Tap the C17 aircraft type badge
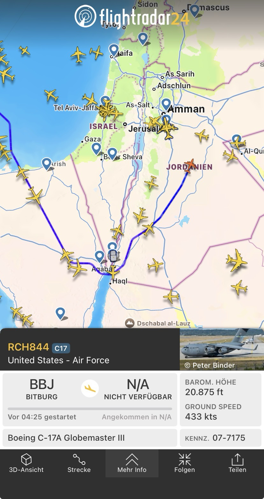The height and width of the screenshot is (499, 264). (x=61, y=348)
